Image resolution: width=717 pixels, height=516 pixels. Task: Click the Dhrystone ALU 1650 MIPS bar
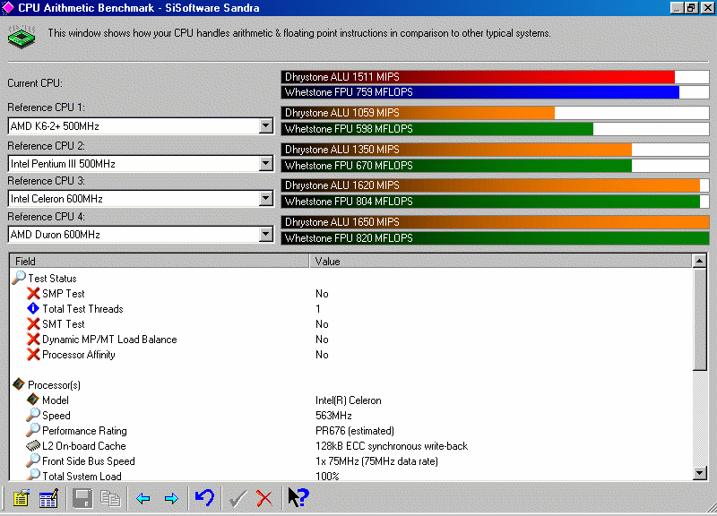click(x=495, y=221)
